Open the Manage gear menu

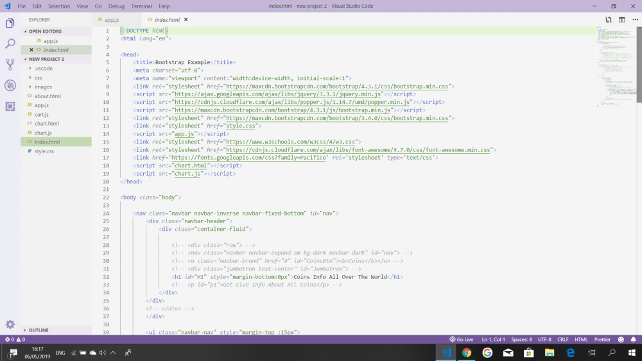pyautogui.click(x=10, y=324)
